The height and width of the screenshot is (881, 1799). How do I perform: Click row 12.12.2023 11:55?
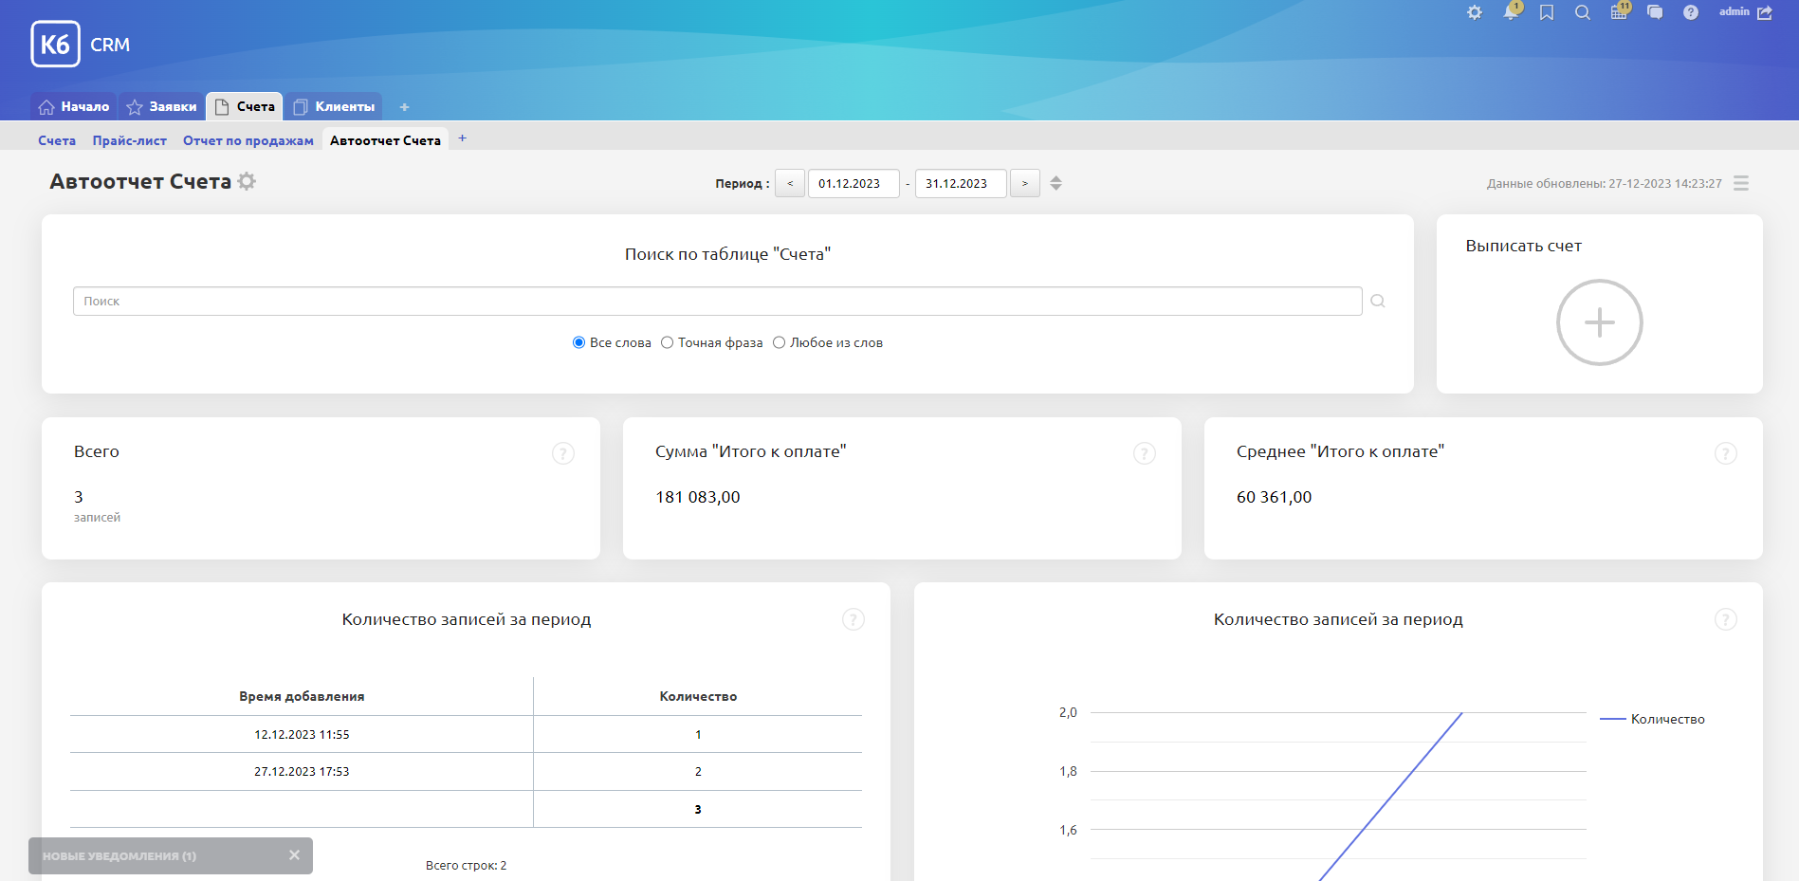pos(466,734)
